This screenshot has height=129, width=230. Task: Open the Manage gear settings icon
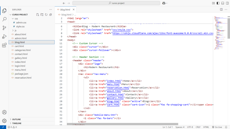[4, 121]
